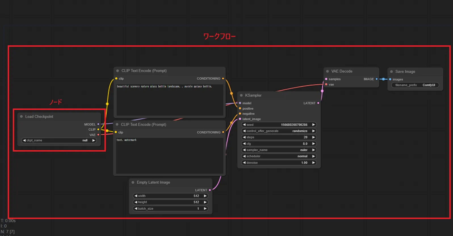453x236 pixels.
Task: Click the negative prompt box reading text, watermark
Action: [x=170, y=156]
